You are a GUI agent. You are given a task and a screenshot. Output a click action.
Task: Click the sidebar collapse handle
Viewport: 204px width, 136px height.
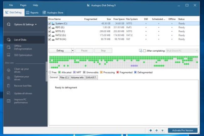click(46, 71)
